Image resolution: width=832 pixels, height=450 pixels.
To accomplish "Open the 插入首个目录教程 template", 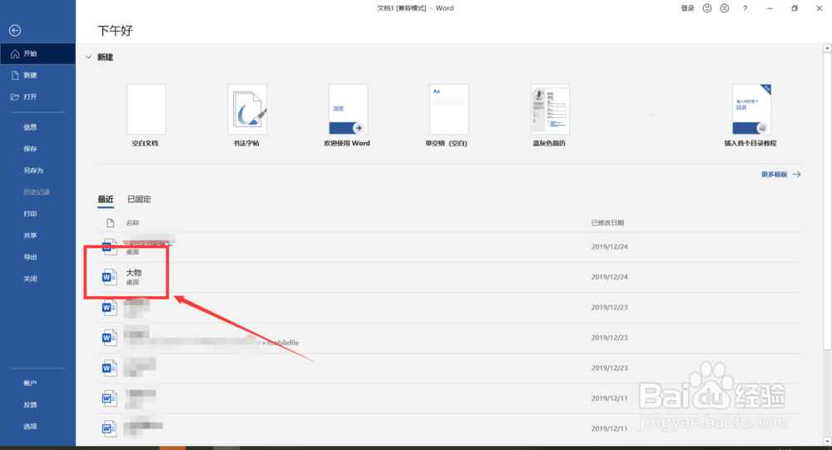I will coord(750,115).
